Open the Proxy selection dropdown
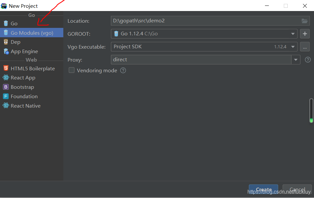The width and height of the screenshot is (314, 198). click(x=296, y=60)
